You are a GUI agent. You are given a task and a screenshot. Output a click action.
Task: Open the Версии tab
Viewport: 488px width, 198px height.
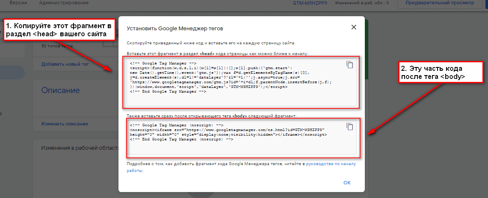click(18, 3)
